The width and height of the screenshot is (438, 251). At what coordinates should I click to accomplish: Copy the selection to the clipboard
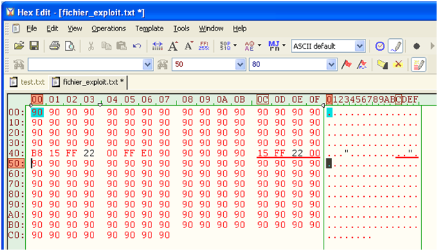(x=106, y=46)
